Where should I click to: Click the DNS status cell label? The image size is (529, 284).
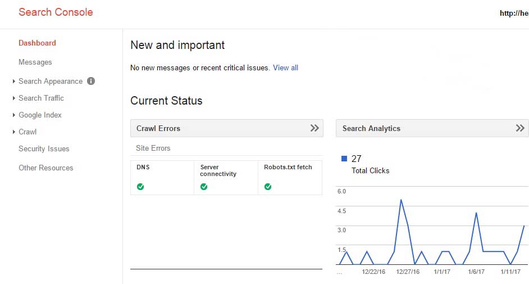pyautogui.click(x=143, y=167)
